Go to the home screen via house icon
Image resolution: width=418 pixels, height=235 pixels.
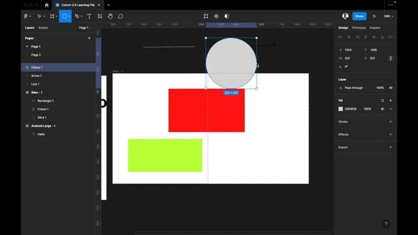46,5
